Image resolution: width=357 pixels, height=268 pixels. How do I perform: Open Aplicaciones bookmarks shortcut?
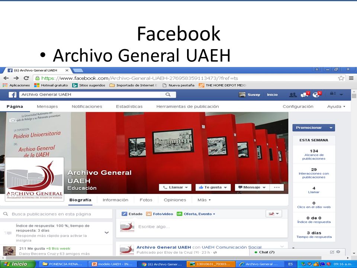click(x=16, y=85)
